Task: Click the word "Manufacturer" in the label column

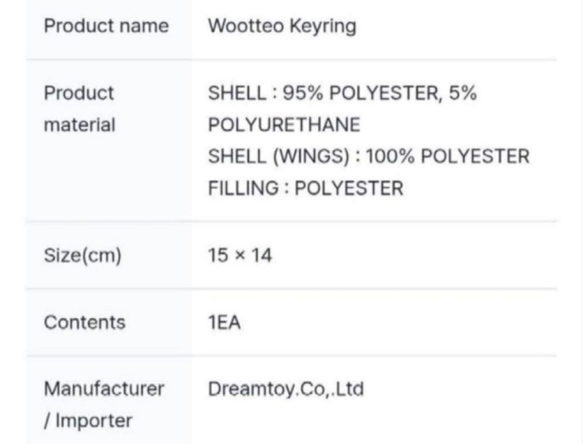Action: (104, 388)
